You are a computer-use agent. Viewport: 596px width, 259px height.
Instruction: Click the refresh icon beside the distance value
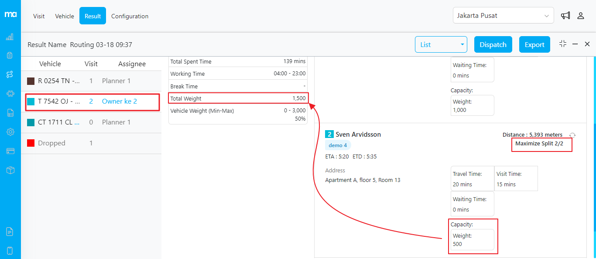pyautogui.click(x=572, y=135)
